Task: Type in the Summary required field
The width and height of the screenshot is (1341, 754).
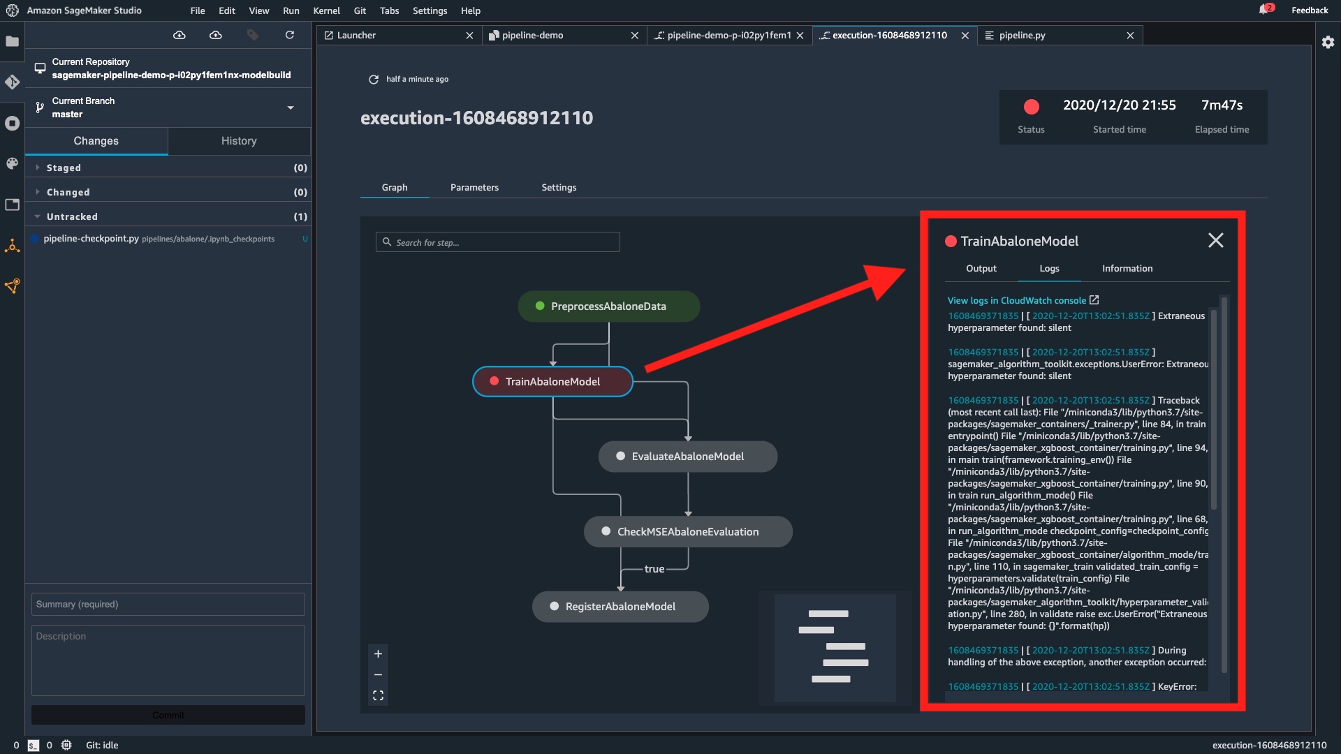Action: (167, 604)
